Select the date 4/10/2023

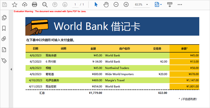coord(35,80)
